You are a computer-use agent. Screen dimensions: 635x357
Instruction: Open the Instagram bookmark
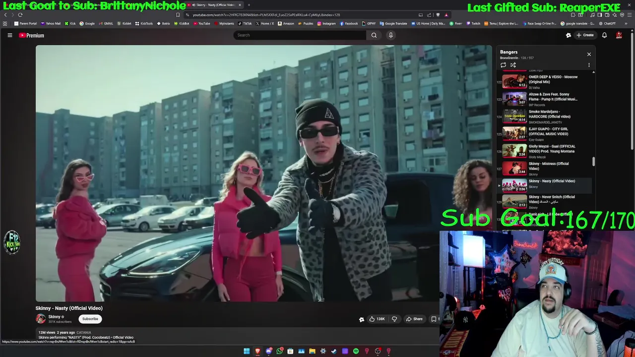(326, 23)
